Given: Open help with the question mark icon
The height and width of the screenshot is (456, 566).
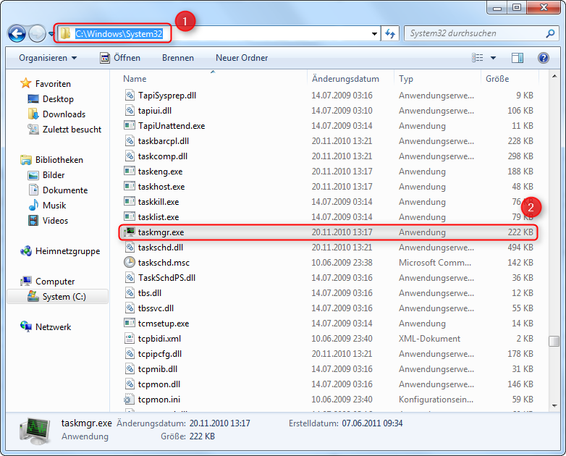Looking at the screenshot, I should (x=544, y=58).
